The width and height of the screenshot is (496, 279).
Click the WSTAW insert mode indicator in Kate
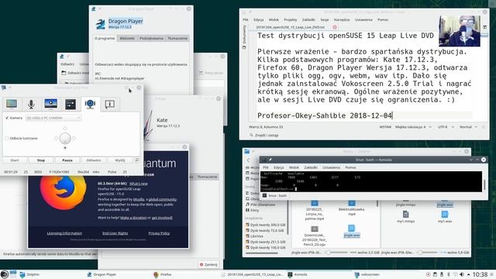[385, 127]
